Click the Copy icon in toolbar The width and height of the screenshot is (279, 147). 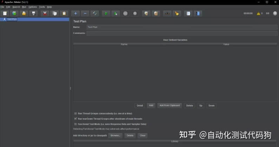click(54, 14)
